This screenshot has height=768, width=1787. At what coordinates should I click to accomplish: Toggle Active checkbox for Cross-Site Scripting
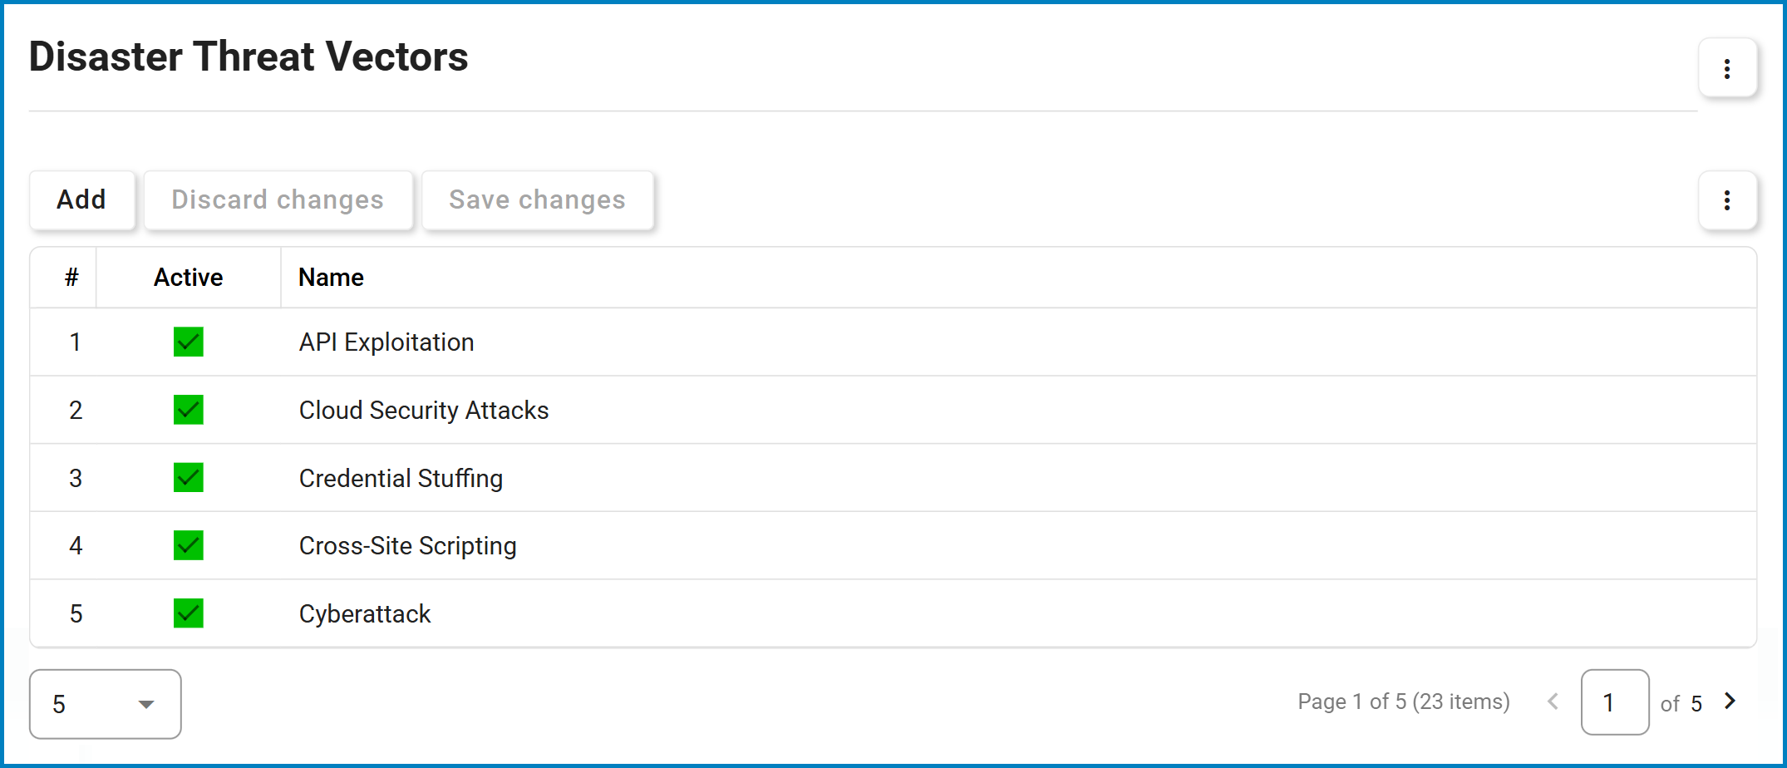pos(189,545)
